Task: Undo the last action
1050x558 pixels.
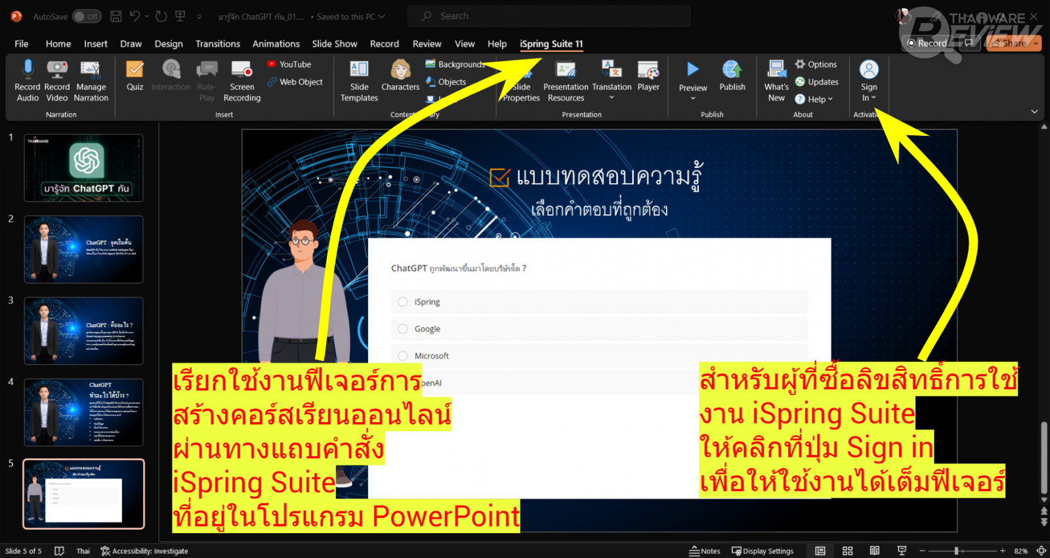Action: (x=135, y=16)
